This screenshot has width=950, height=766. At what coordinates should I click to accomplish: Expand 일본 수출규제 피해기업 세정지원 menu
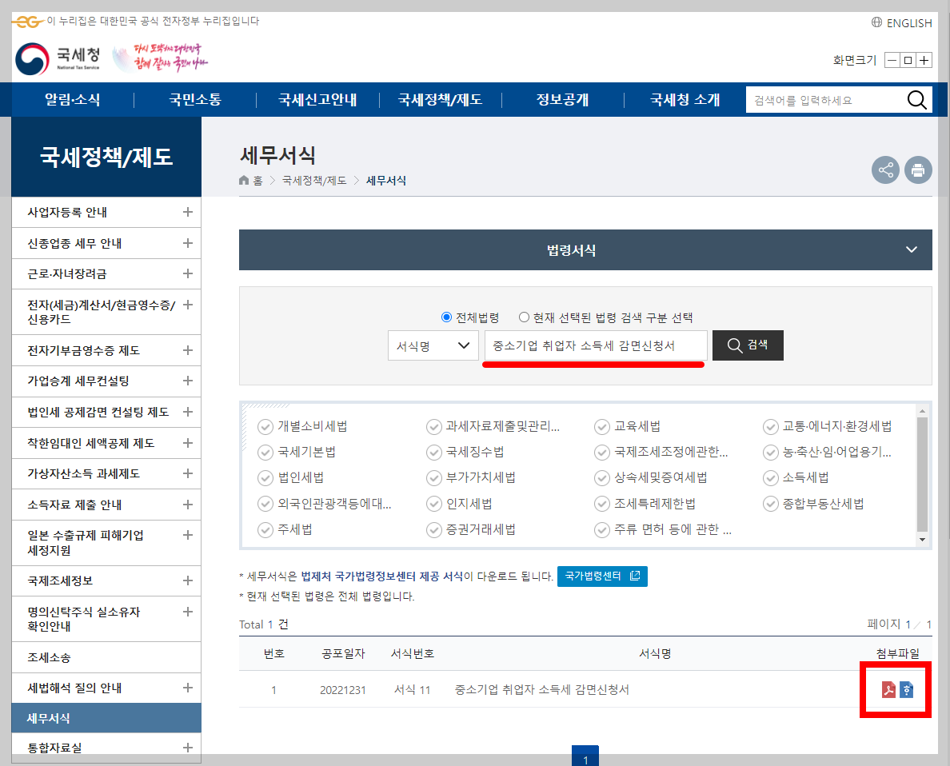pos(188,535)
